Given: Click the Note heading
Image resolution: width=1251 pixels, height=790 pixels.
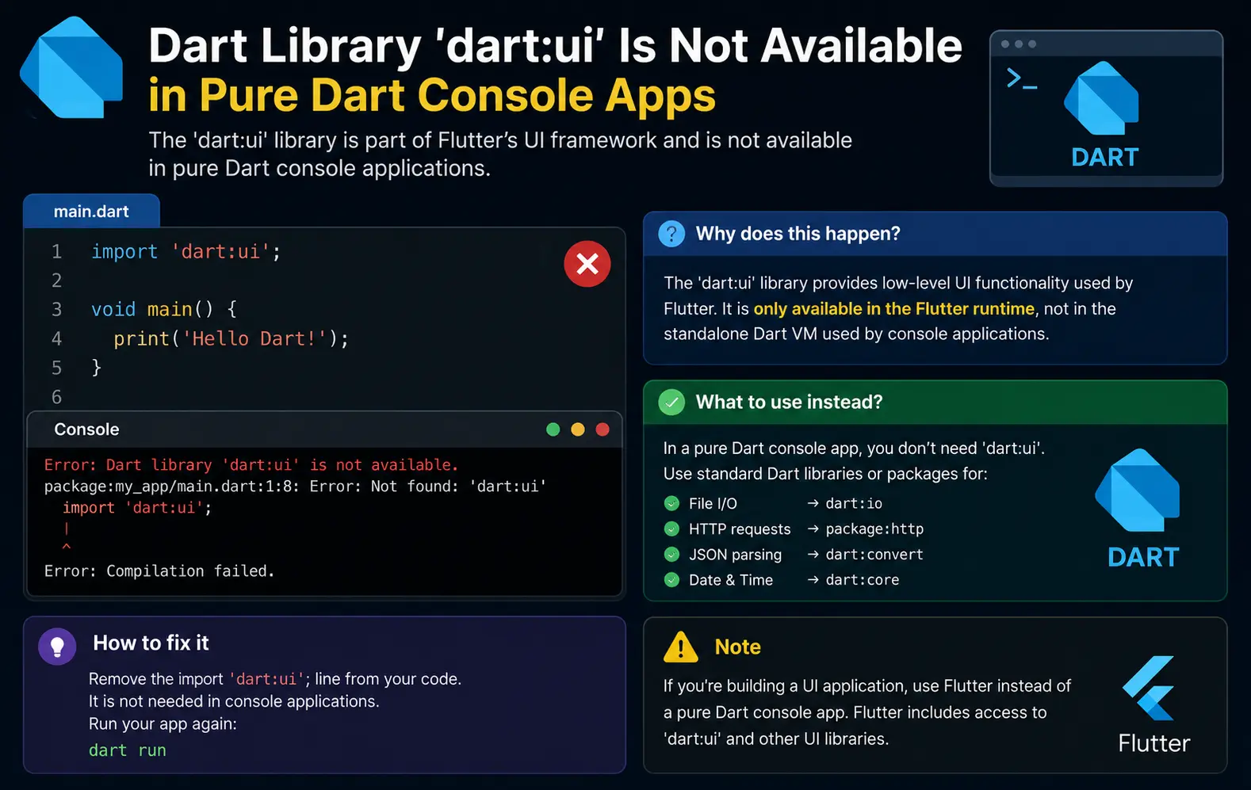Looking at the screenshot, I should pos(737,647).
